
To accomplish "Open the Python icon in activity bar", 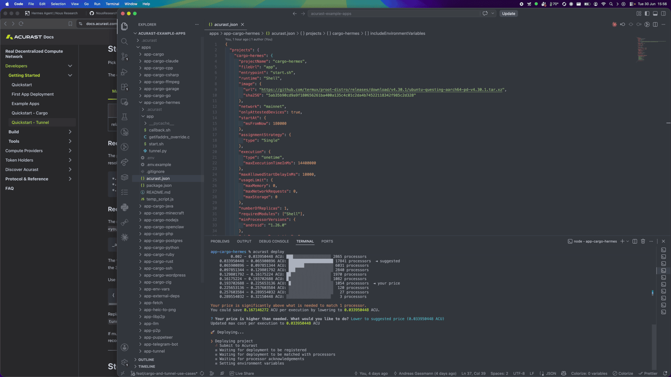I will pos(125,207).
